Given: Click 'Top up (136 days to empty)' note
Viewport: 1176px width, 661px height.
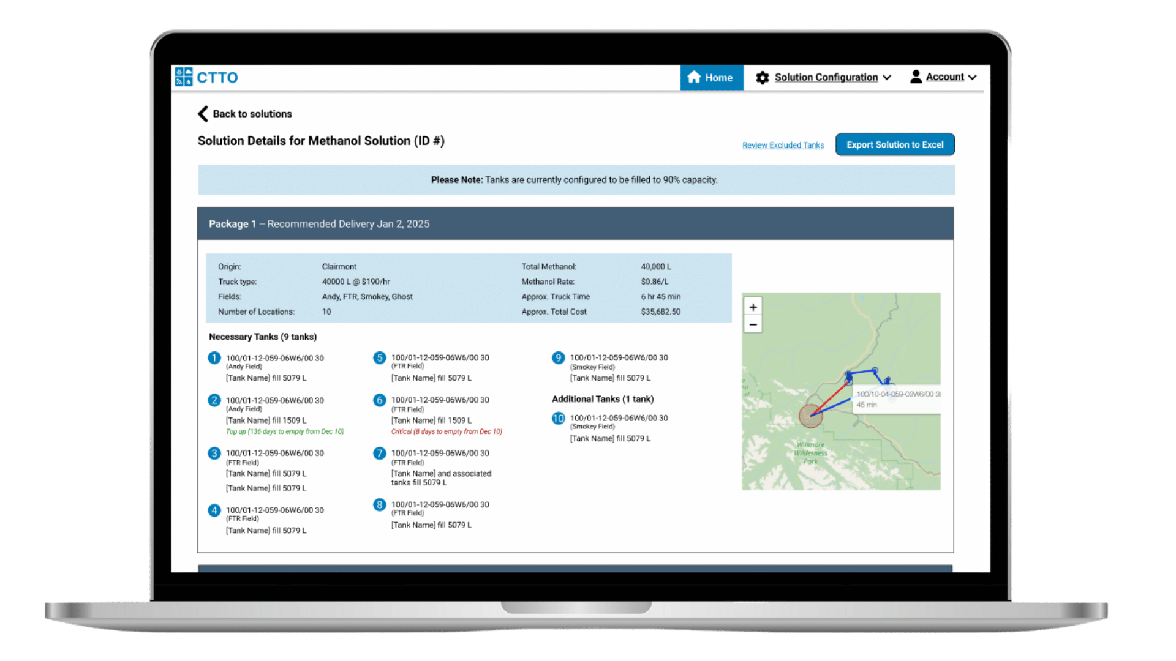Looking at the screenshot, I should (285, 432).
